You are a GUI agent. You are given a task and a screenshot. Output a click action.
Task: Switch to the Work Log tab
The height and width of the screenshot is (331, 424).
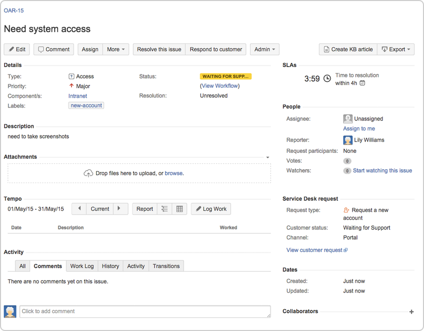82,266
